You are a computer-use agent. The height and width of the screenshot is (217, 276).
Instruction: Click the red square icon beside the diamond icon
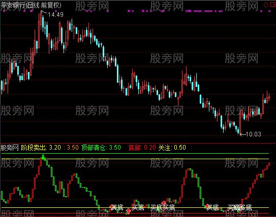273,5
